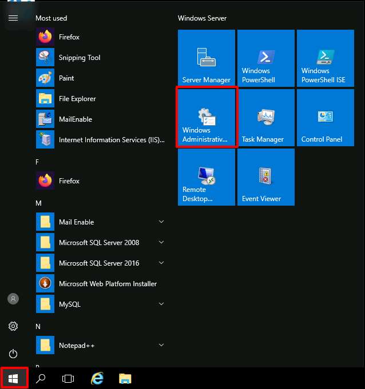The height and width of the screenshot is (389, 365).
Task: Open the Event Viewer tile
Action: (266, 177)
